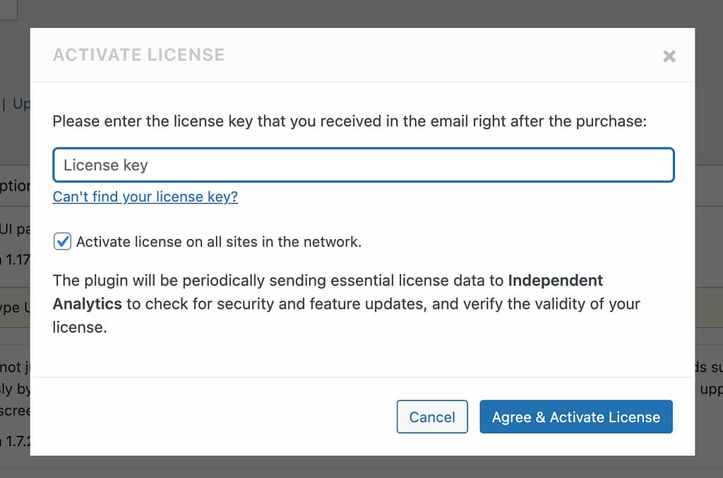This screenshot has height=478, width=723.
Task: Click the dimmed "ption" column header at left
Action: point(15,185)
